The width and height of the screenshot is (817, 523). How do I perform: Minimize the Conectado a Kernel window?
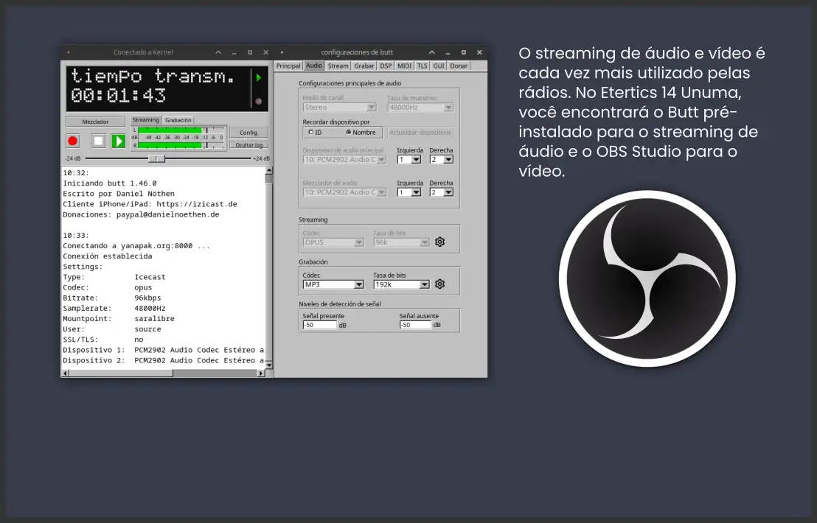tap(234, 52)
